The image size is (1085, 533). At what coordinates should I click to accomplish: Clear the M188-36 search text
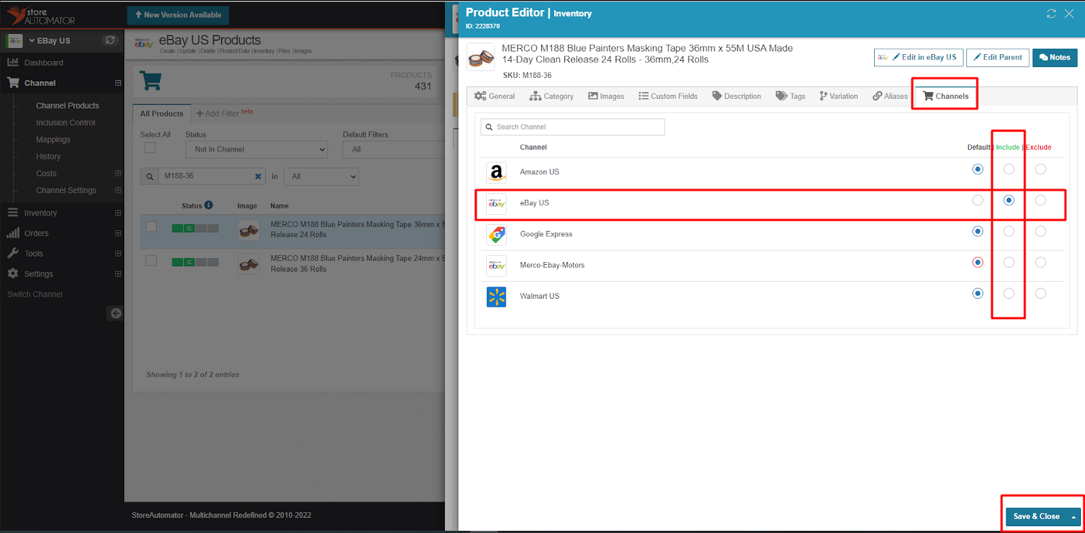pos(258,176)
